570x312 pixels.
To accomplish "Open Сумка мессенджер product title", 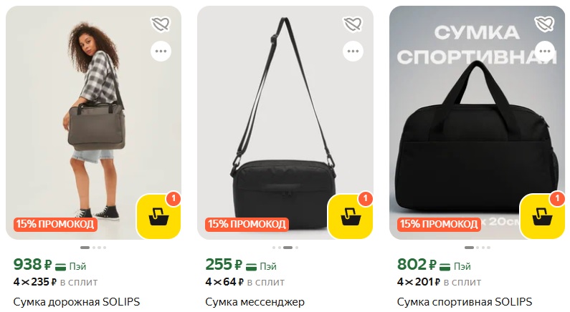I will click(x=255, y=301).
